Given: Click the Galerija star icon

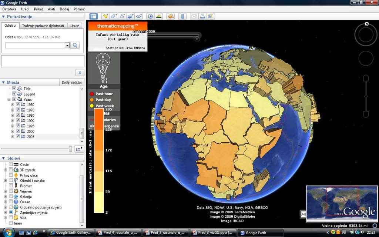Looking at the screenshot, I should [x=16, y=196].
